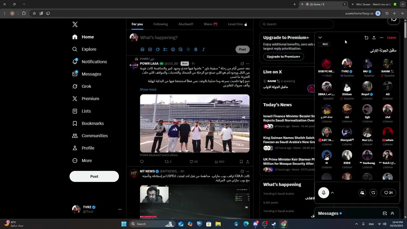Open the cruise ship group photo
407x229 pixels.
coord(195,123)
